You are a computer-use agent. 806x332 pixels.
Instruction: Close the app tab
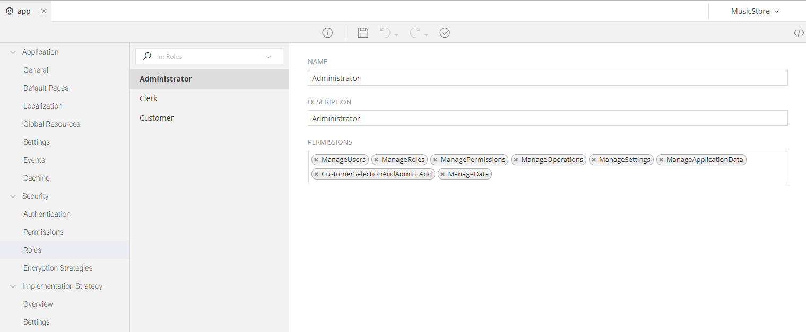pos(44,11)
